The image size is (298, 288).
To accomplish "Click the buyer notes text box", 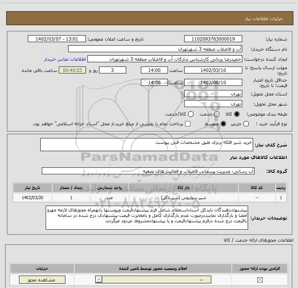I will pyautogui.click(x=147, y=218).
